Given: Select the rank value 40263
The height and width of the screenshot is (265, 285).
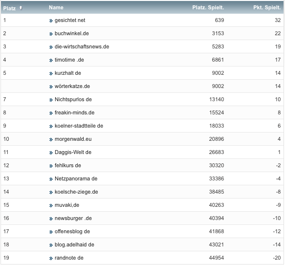Looking at the screenshot, I should pos(217,205).
